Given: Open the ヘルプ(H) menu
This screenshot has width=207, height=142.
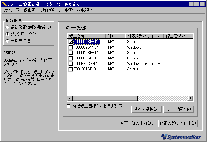Looking at the screenshot, I should click(84, 10).
